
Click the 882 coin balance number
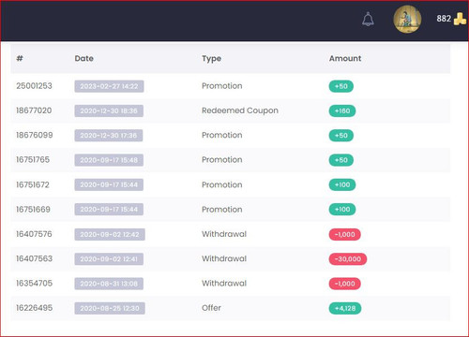click(444, 19)
